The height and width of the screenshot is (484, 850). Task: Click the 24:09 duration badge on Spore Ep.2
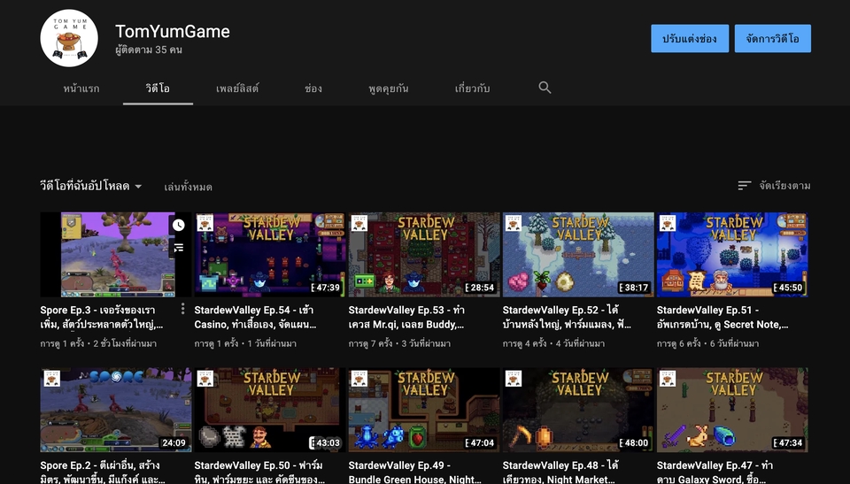click(174, 442)
